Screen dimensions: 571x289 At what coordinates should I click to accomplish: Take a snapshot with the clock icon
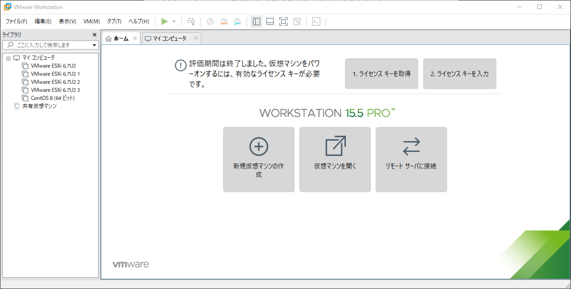coord(210,21)
